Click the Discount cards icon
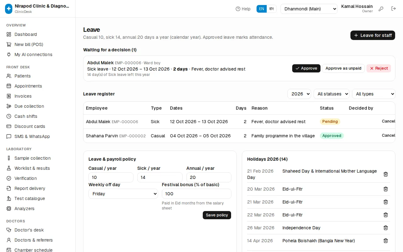This screenshot has height=252, width=403. click(9, 126)
